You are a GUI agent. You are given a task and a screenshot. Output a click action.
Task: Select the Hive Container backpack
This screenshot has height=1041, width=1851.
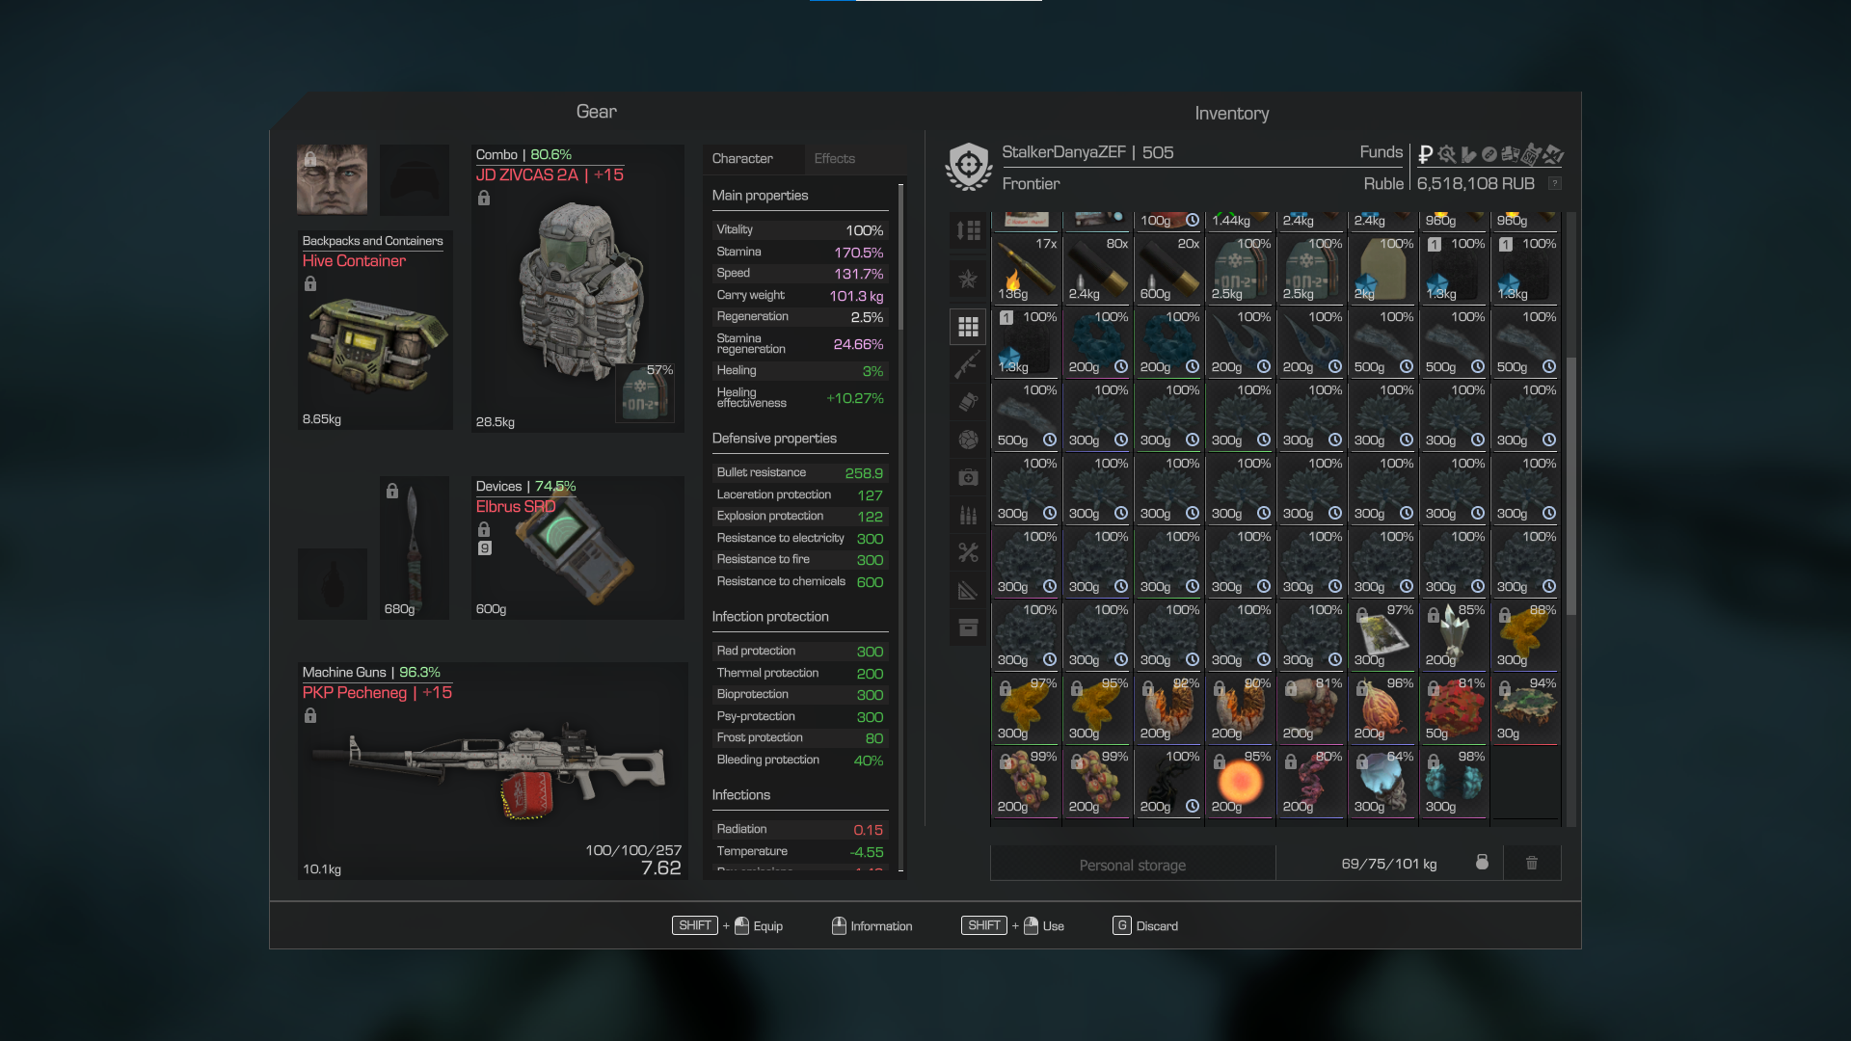[x=375, y=331]
